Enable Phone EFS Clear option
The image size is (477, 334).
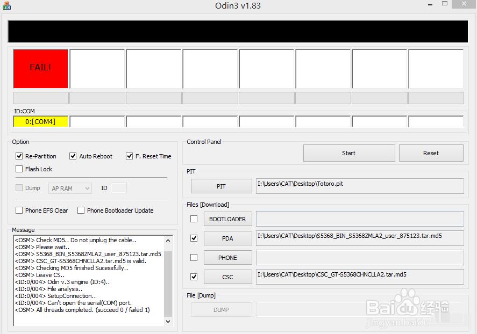[19, 210]
